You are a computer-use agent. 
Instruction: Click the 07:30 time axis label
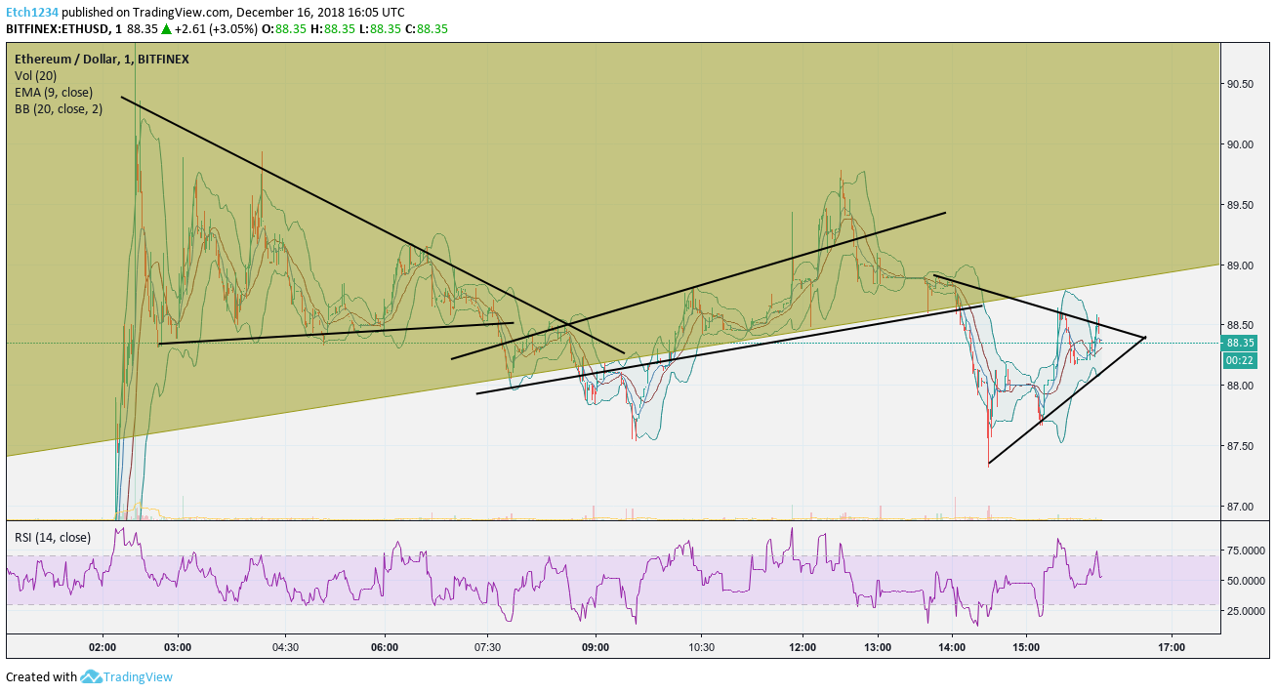point(487,647)
